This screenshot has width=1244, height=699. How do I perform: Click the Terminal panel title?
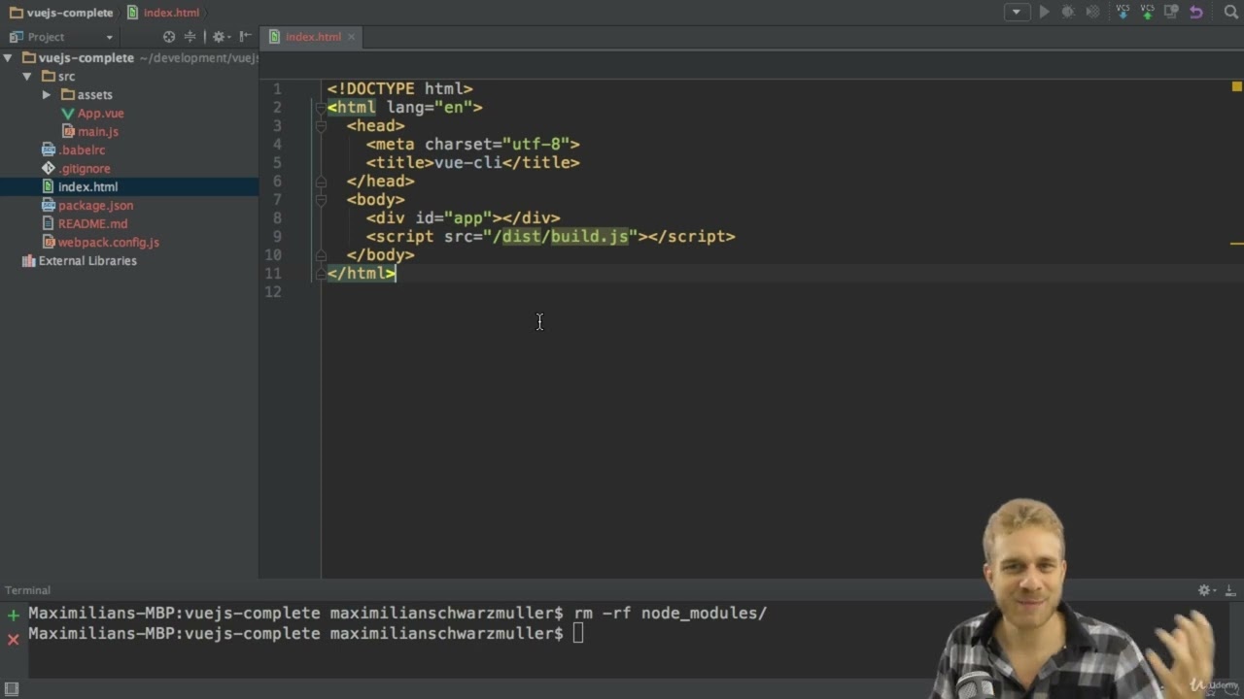click(x=27, y=590)
